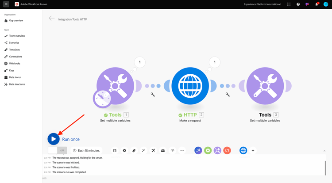Open the output bubble above the HTTP module

[215, 62]
